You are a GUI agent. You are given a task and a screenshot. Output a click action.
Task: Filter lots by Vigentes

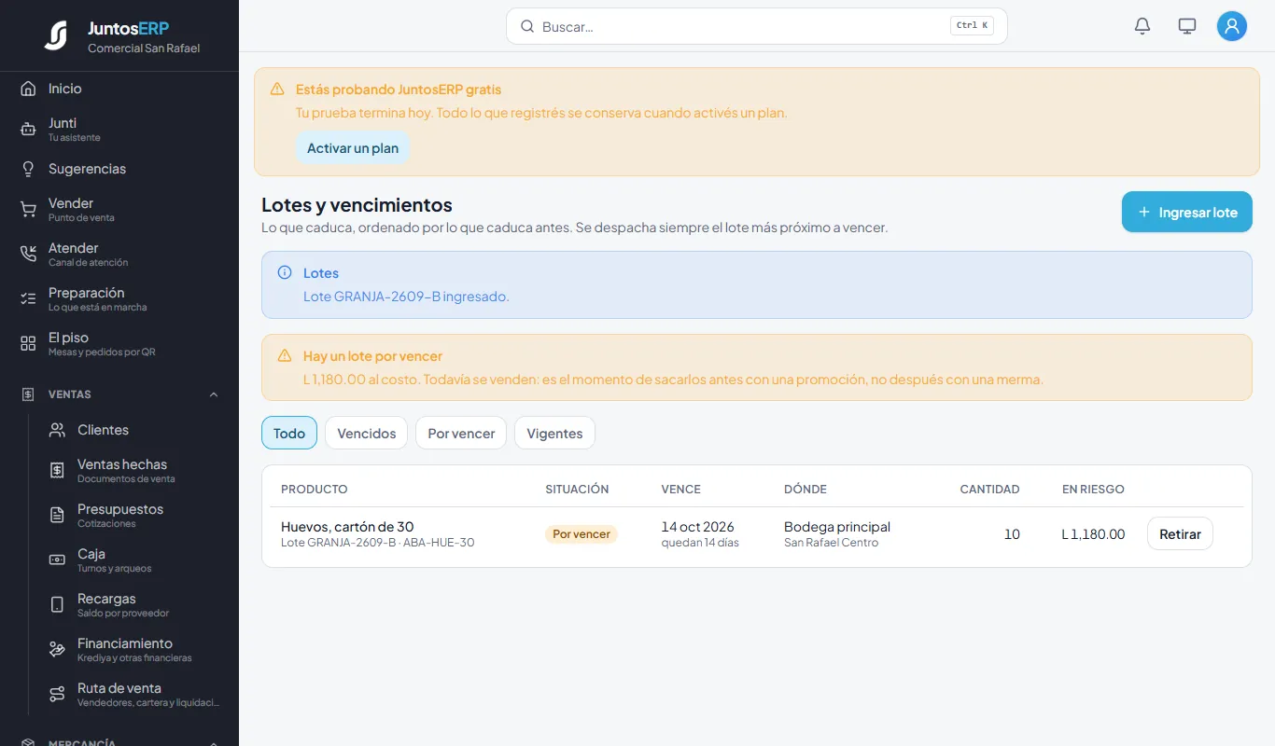coord(554,433)
